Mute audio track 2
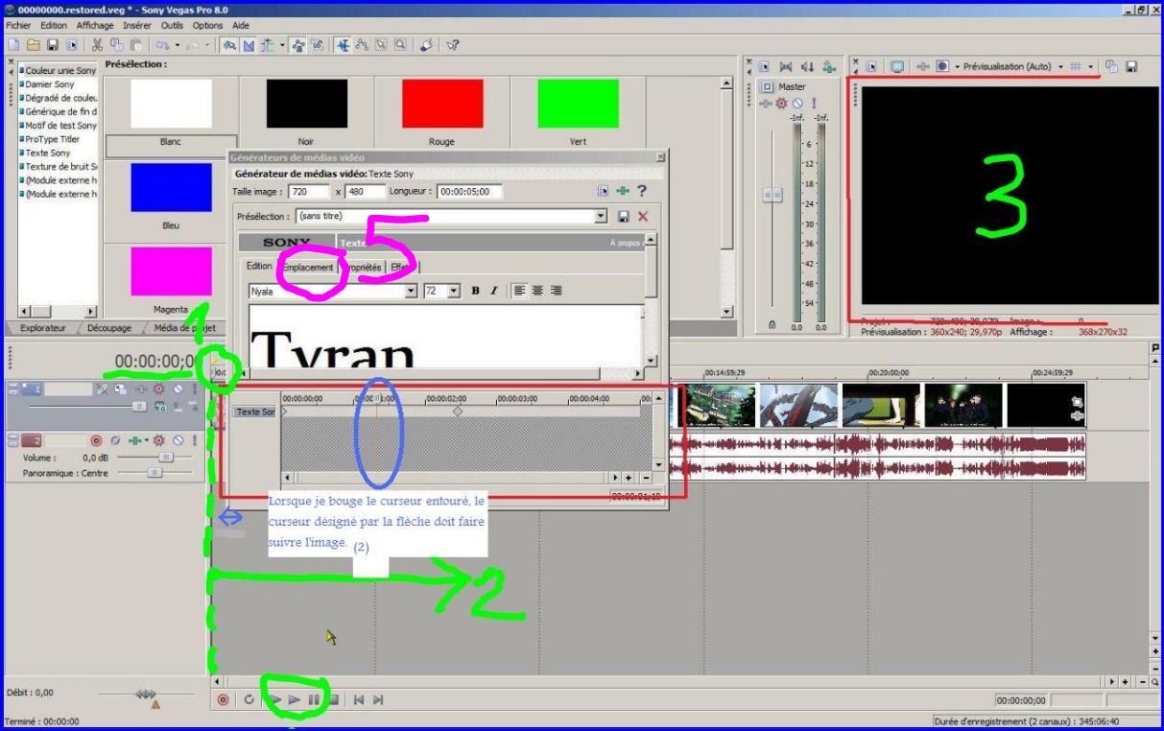 pos(178,440)
